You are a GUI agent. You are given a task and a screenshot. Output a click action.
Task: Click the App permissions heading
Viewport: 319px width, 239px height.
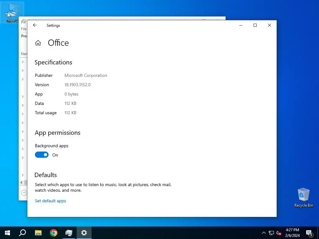[58, 133]
